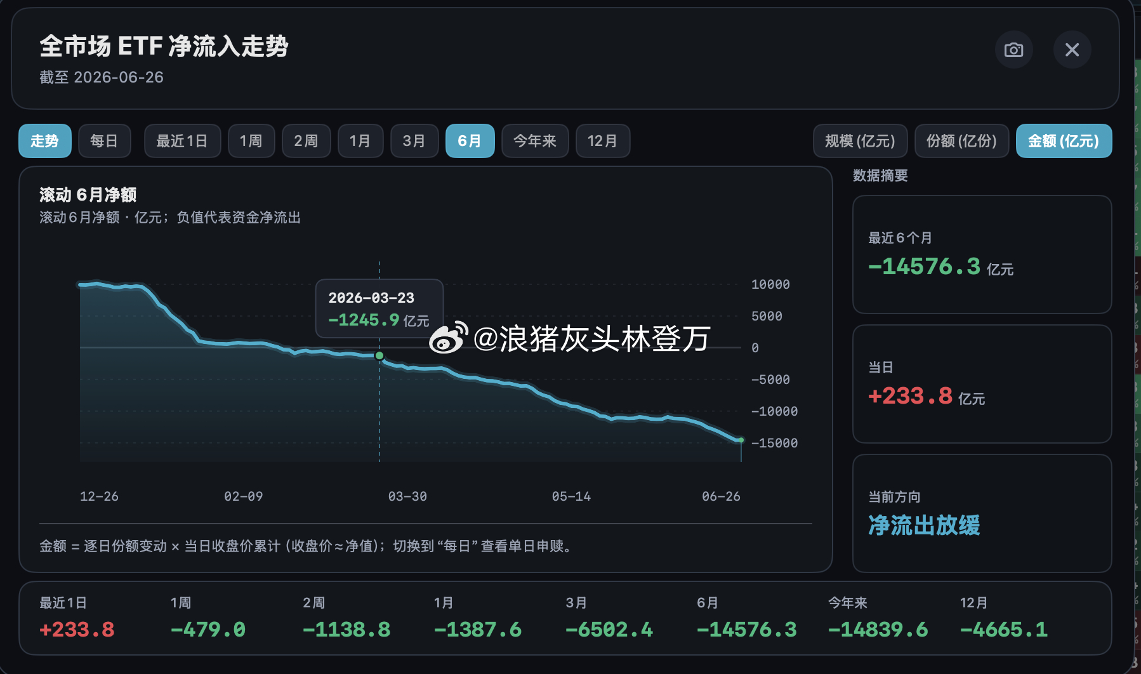The image size is (1141, 674).
Task: Click the 12-26 x-axis date label
Action: [99, 496]
